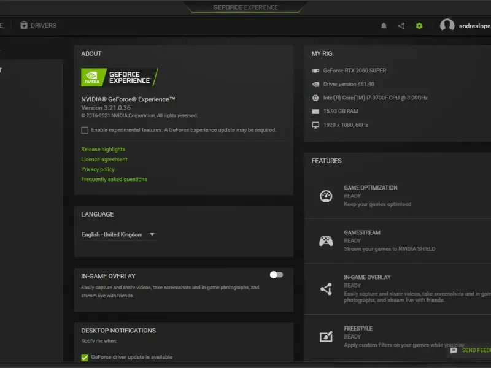
Task: Select the Freestyle feature heading
Action: click(x=358, y=329)
